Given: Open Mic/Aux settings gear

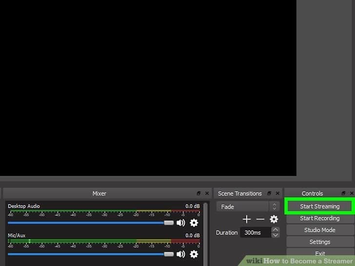Looking at the screenshot, I should [x=194, y=254].
